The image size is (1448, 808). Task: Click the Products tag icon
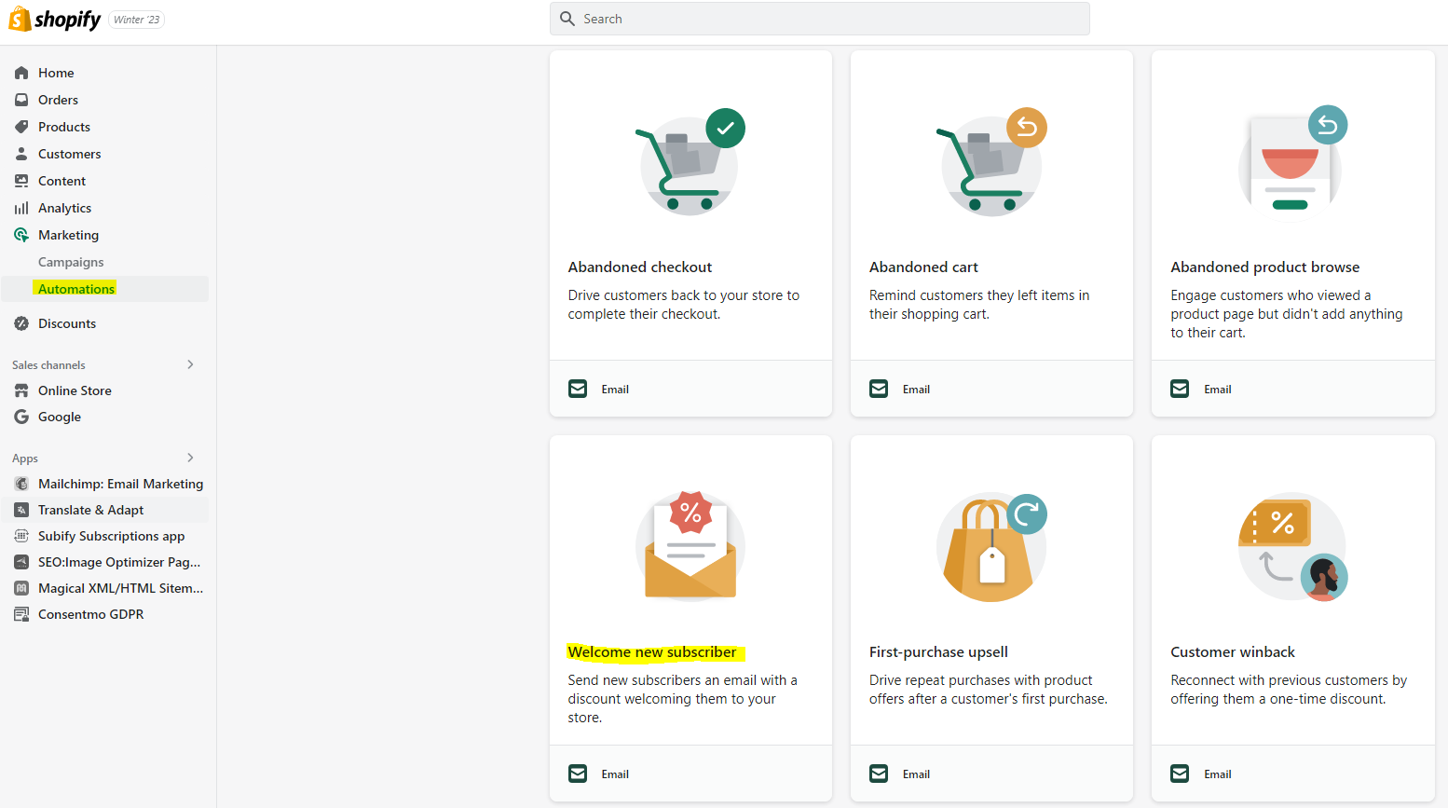tap(21, 127)
